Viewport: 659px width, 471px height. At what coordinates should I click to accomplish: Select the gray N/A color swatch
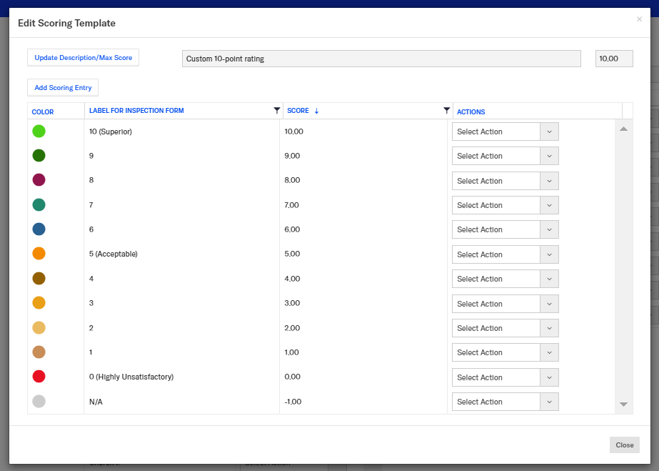[39, 402]
